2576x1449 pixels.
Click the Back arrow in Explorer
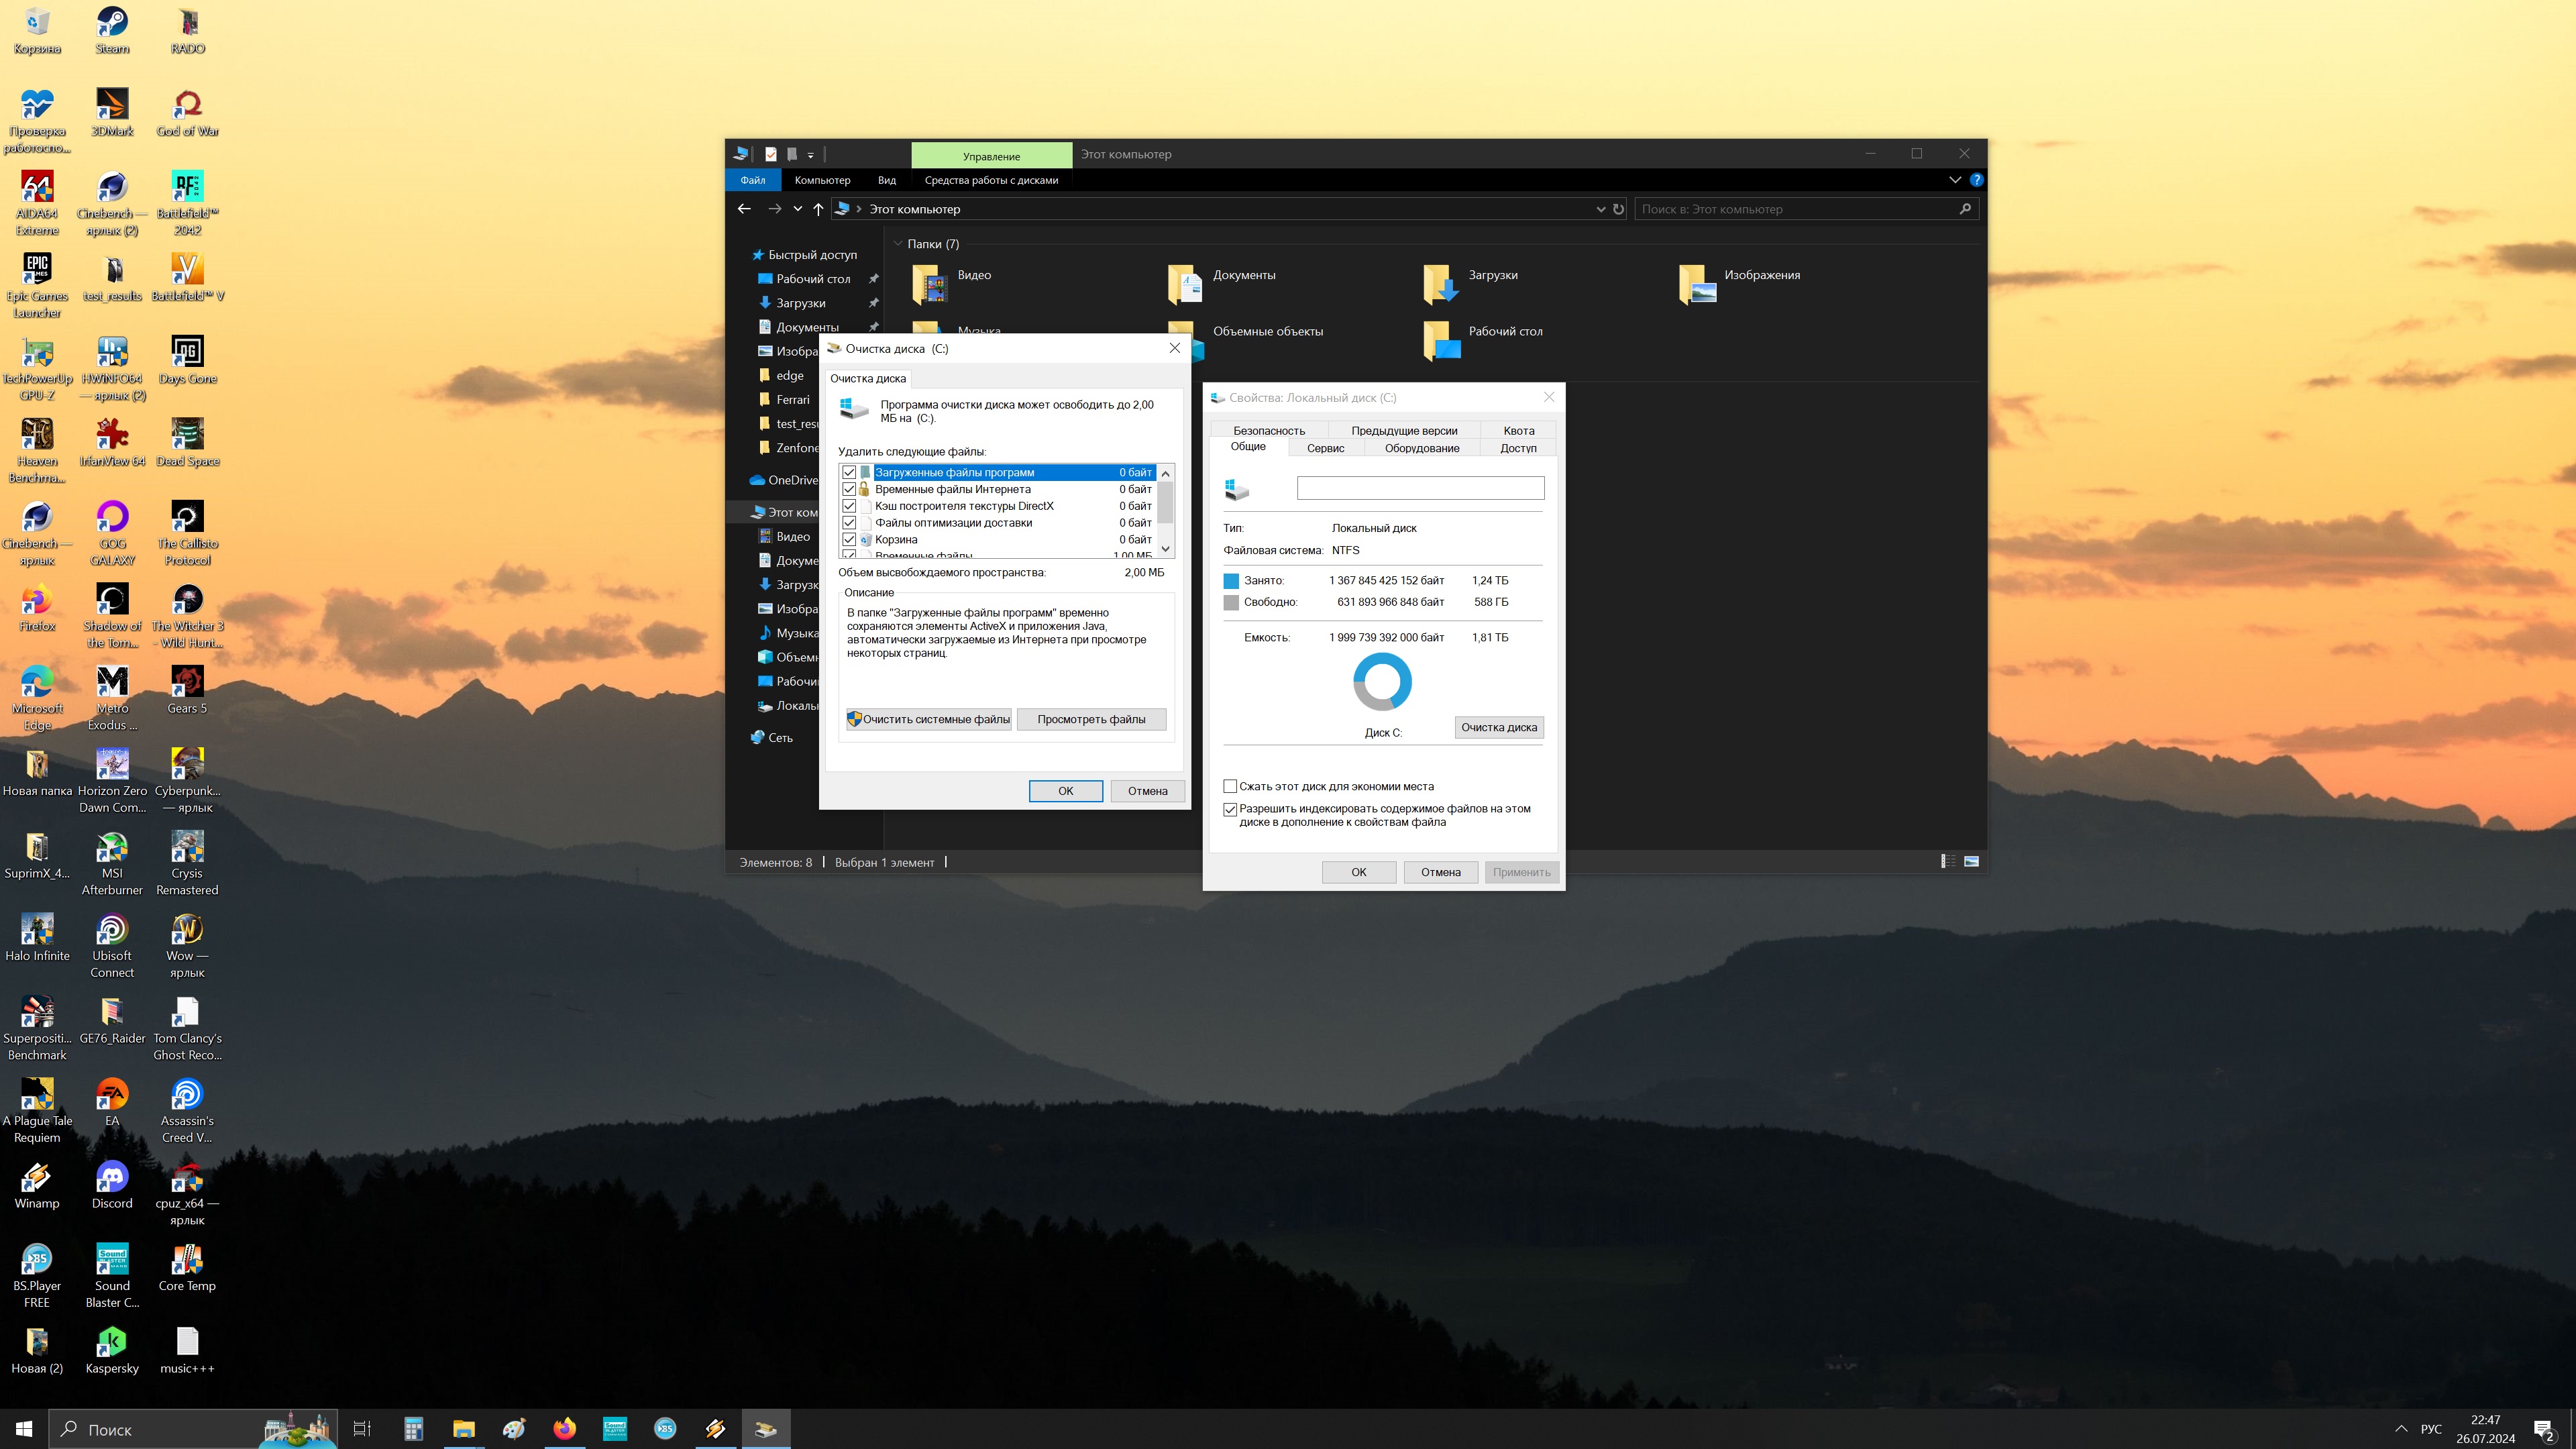tap(743, 209)
